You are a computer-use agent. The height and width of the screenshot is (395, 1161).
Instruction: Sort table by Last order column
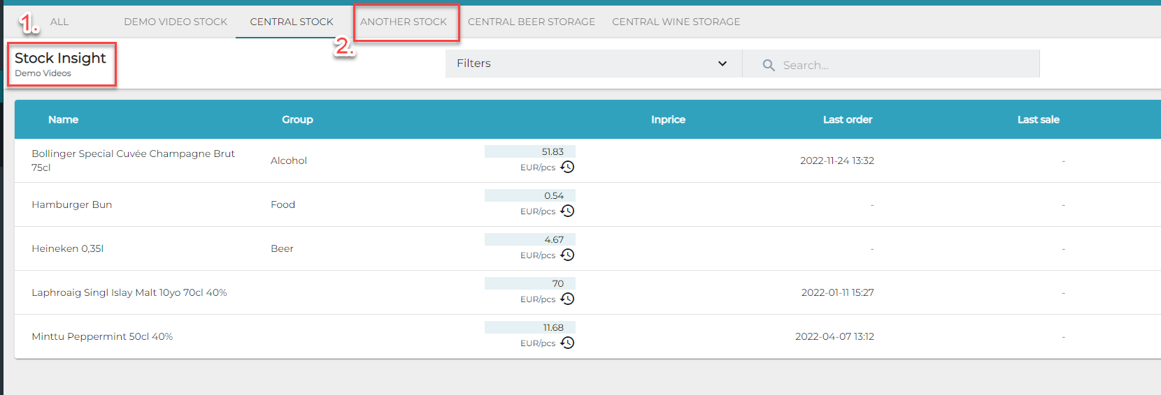click(847, 119)
